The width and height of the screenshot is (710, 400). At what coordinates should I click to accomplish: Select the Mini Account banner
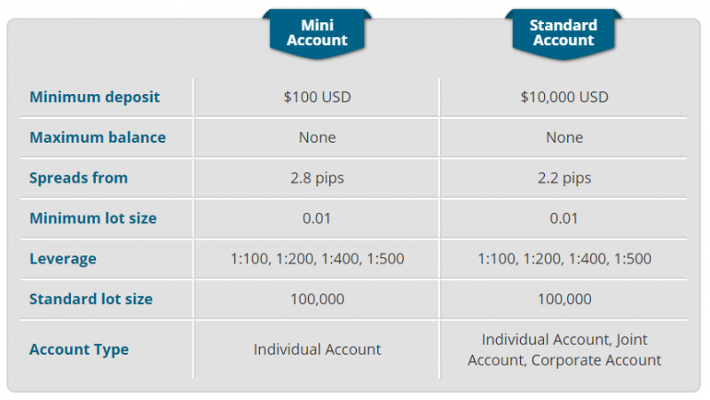(x=317, y=33)
